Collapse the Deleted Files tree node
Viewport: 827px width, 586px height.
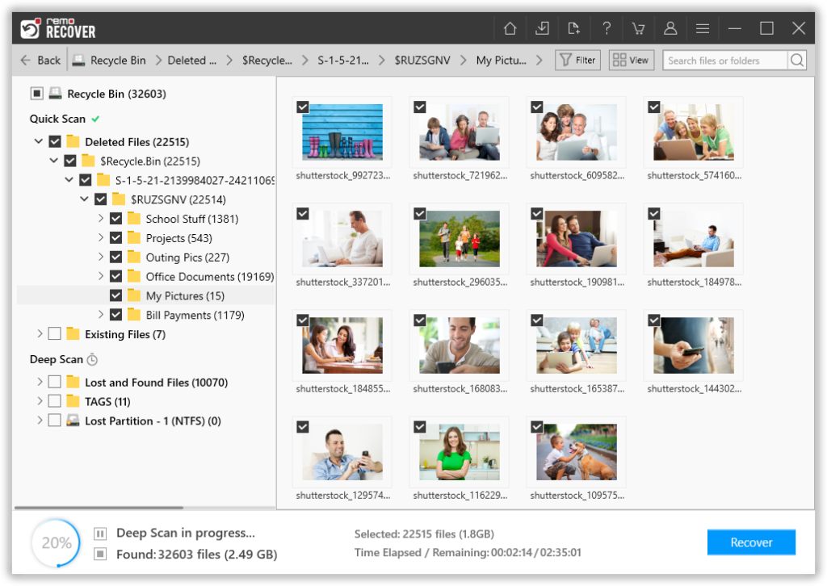(x=38, y=141)
